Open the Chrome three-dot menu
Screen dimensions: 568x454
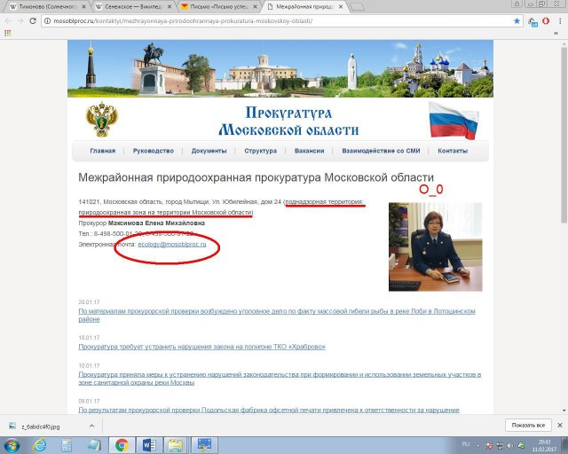560,21
